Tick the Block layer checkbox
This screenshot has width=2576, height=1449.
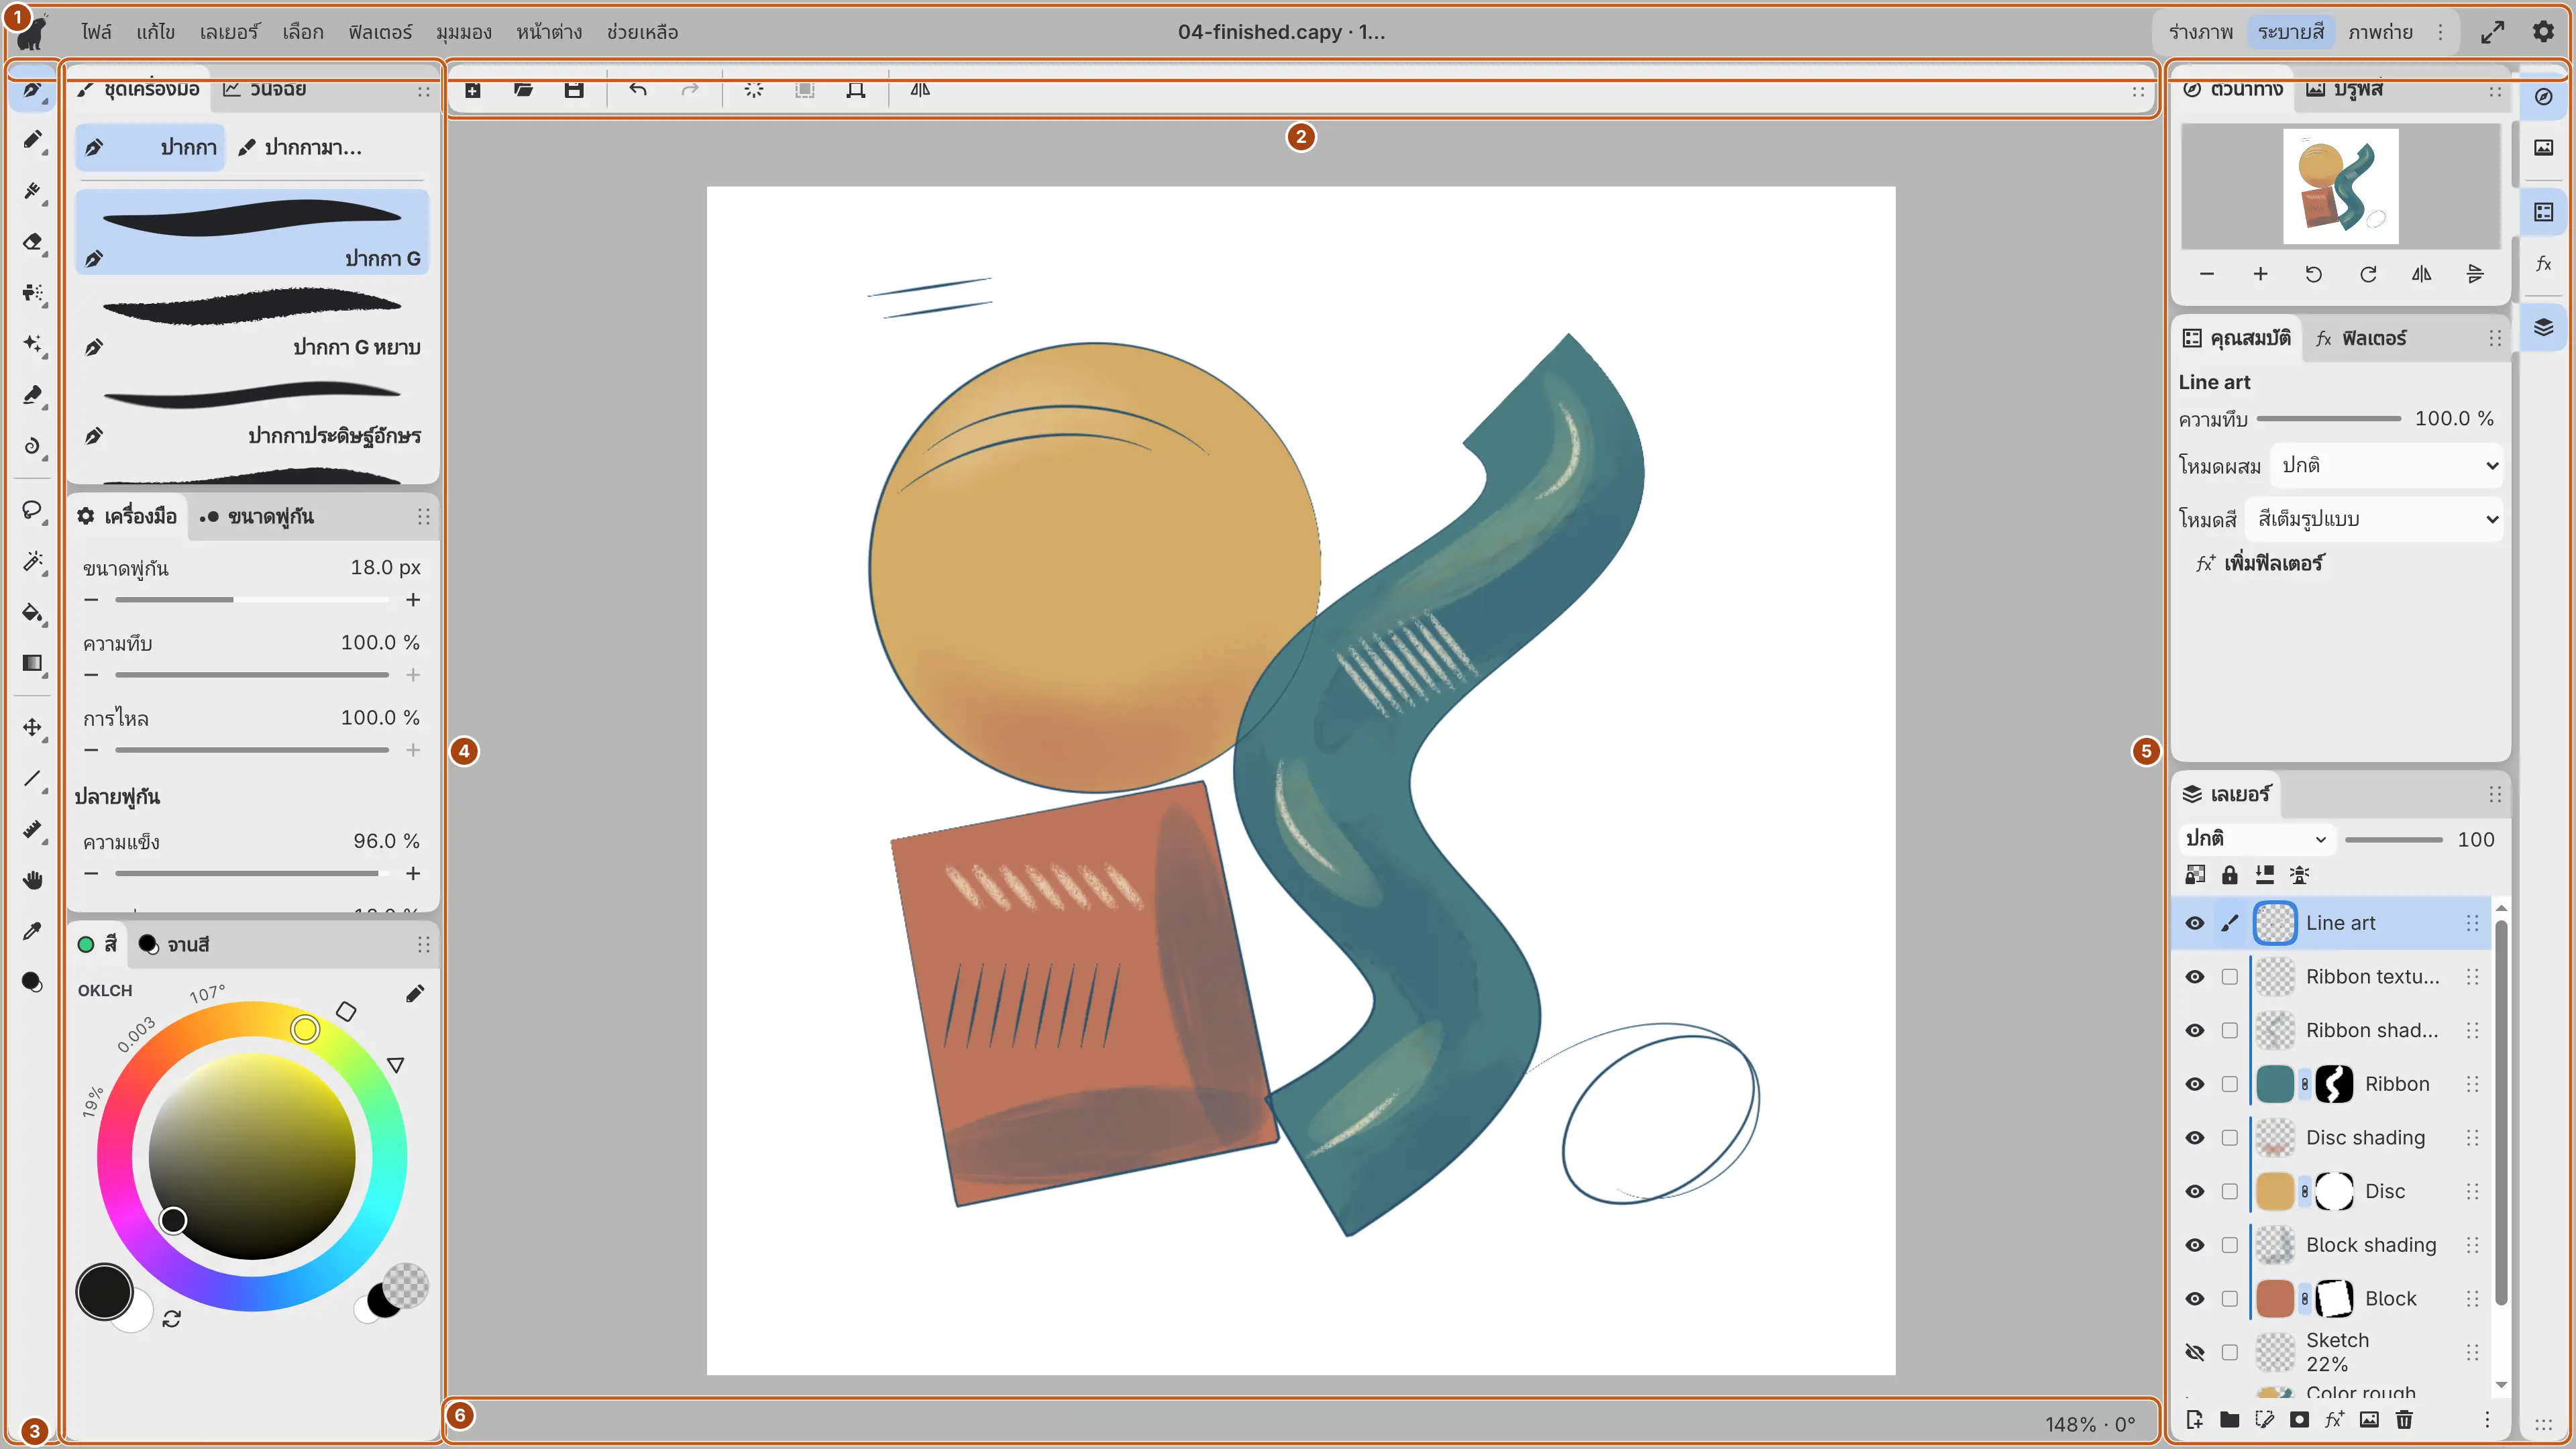[x=2230, y=1299]
